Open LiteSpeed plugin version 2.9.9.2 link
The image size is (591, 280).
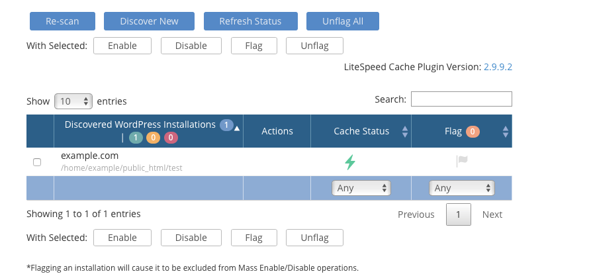pyautogui.click(x=498, y=67)
